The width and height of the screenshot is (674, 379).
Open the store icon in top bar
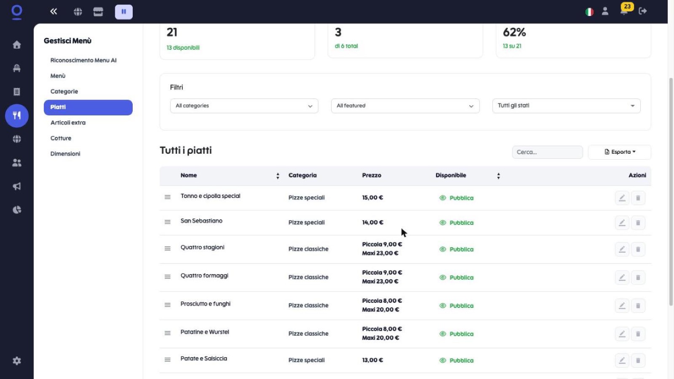(98, 11)
